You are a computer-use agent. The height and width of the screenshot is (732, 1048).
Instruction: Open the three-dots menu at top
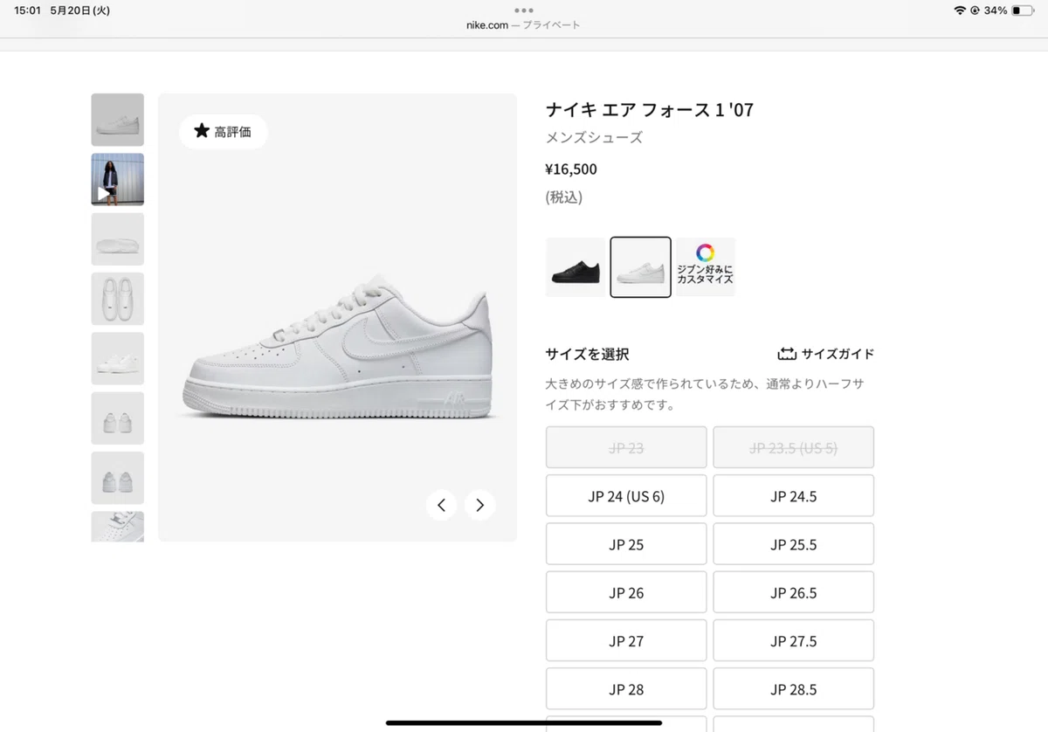(x=524, y=10)
